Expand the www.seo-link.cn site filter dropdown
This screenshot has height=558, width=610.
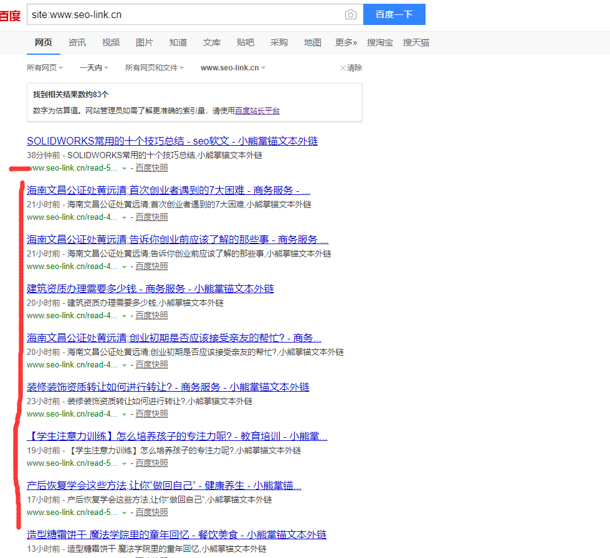(233, 68)
